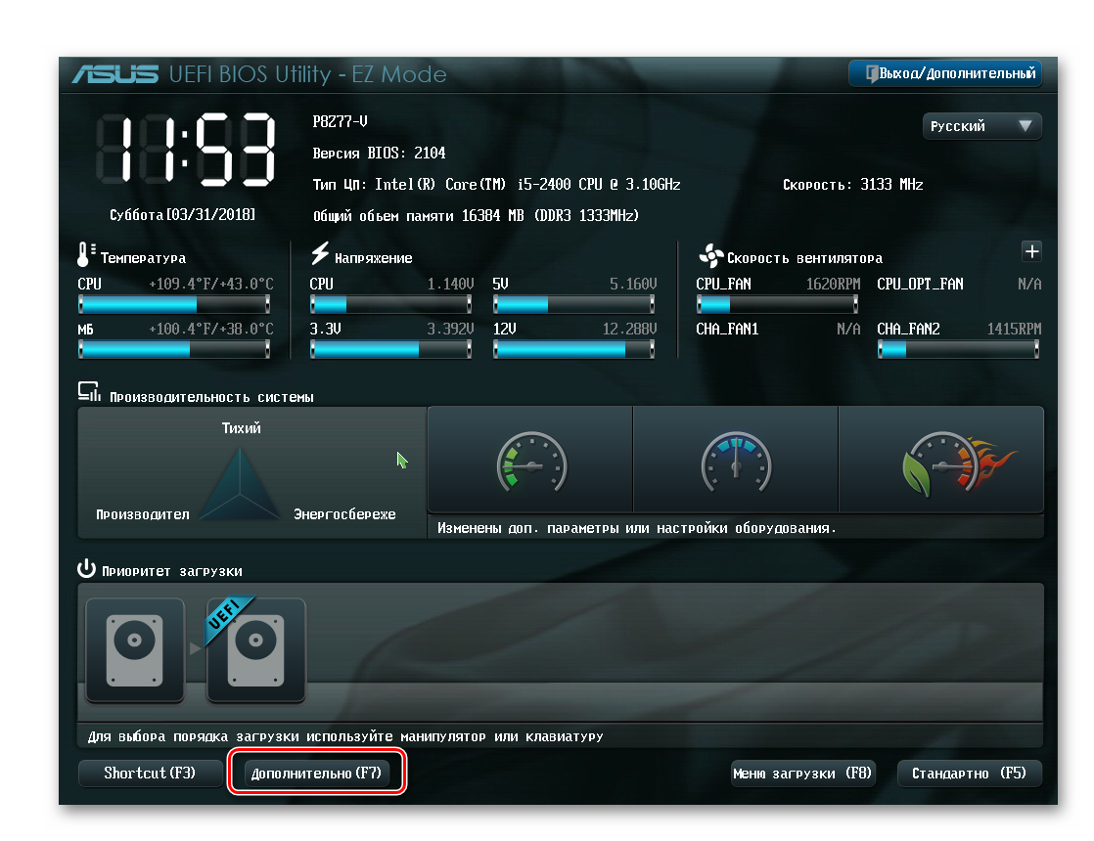Choose the power saving gauge mode

tap(529, 461)
